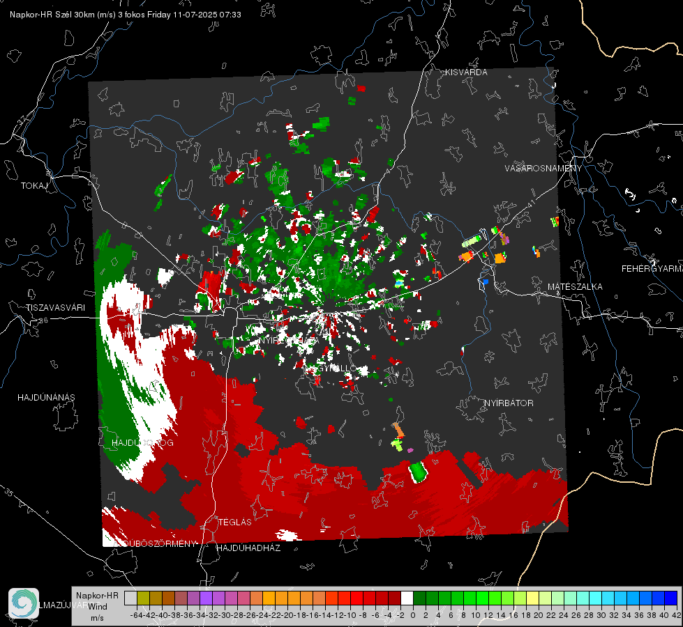
Task: Pick the olive swatch right of -64
Action: coord(143,598)
